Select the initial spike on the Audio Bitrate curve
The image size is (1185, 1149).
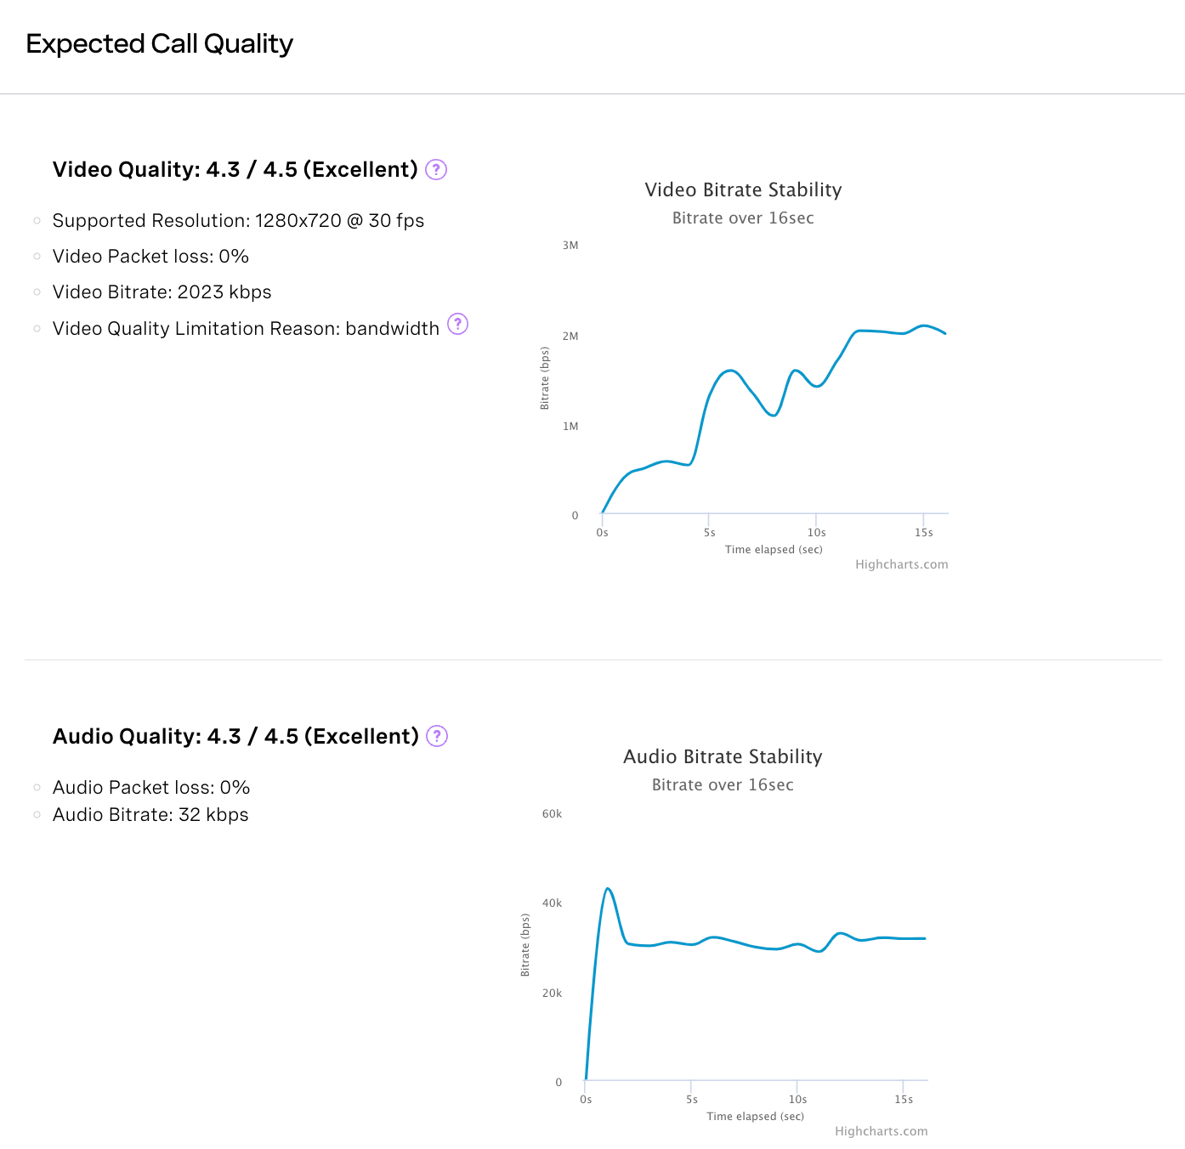tap(609, 888)
